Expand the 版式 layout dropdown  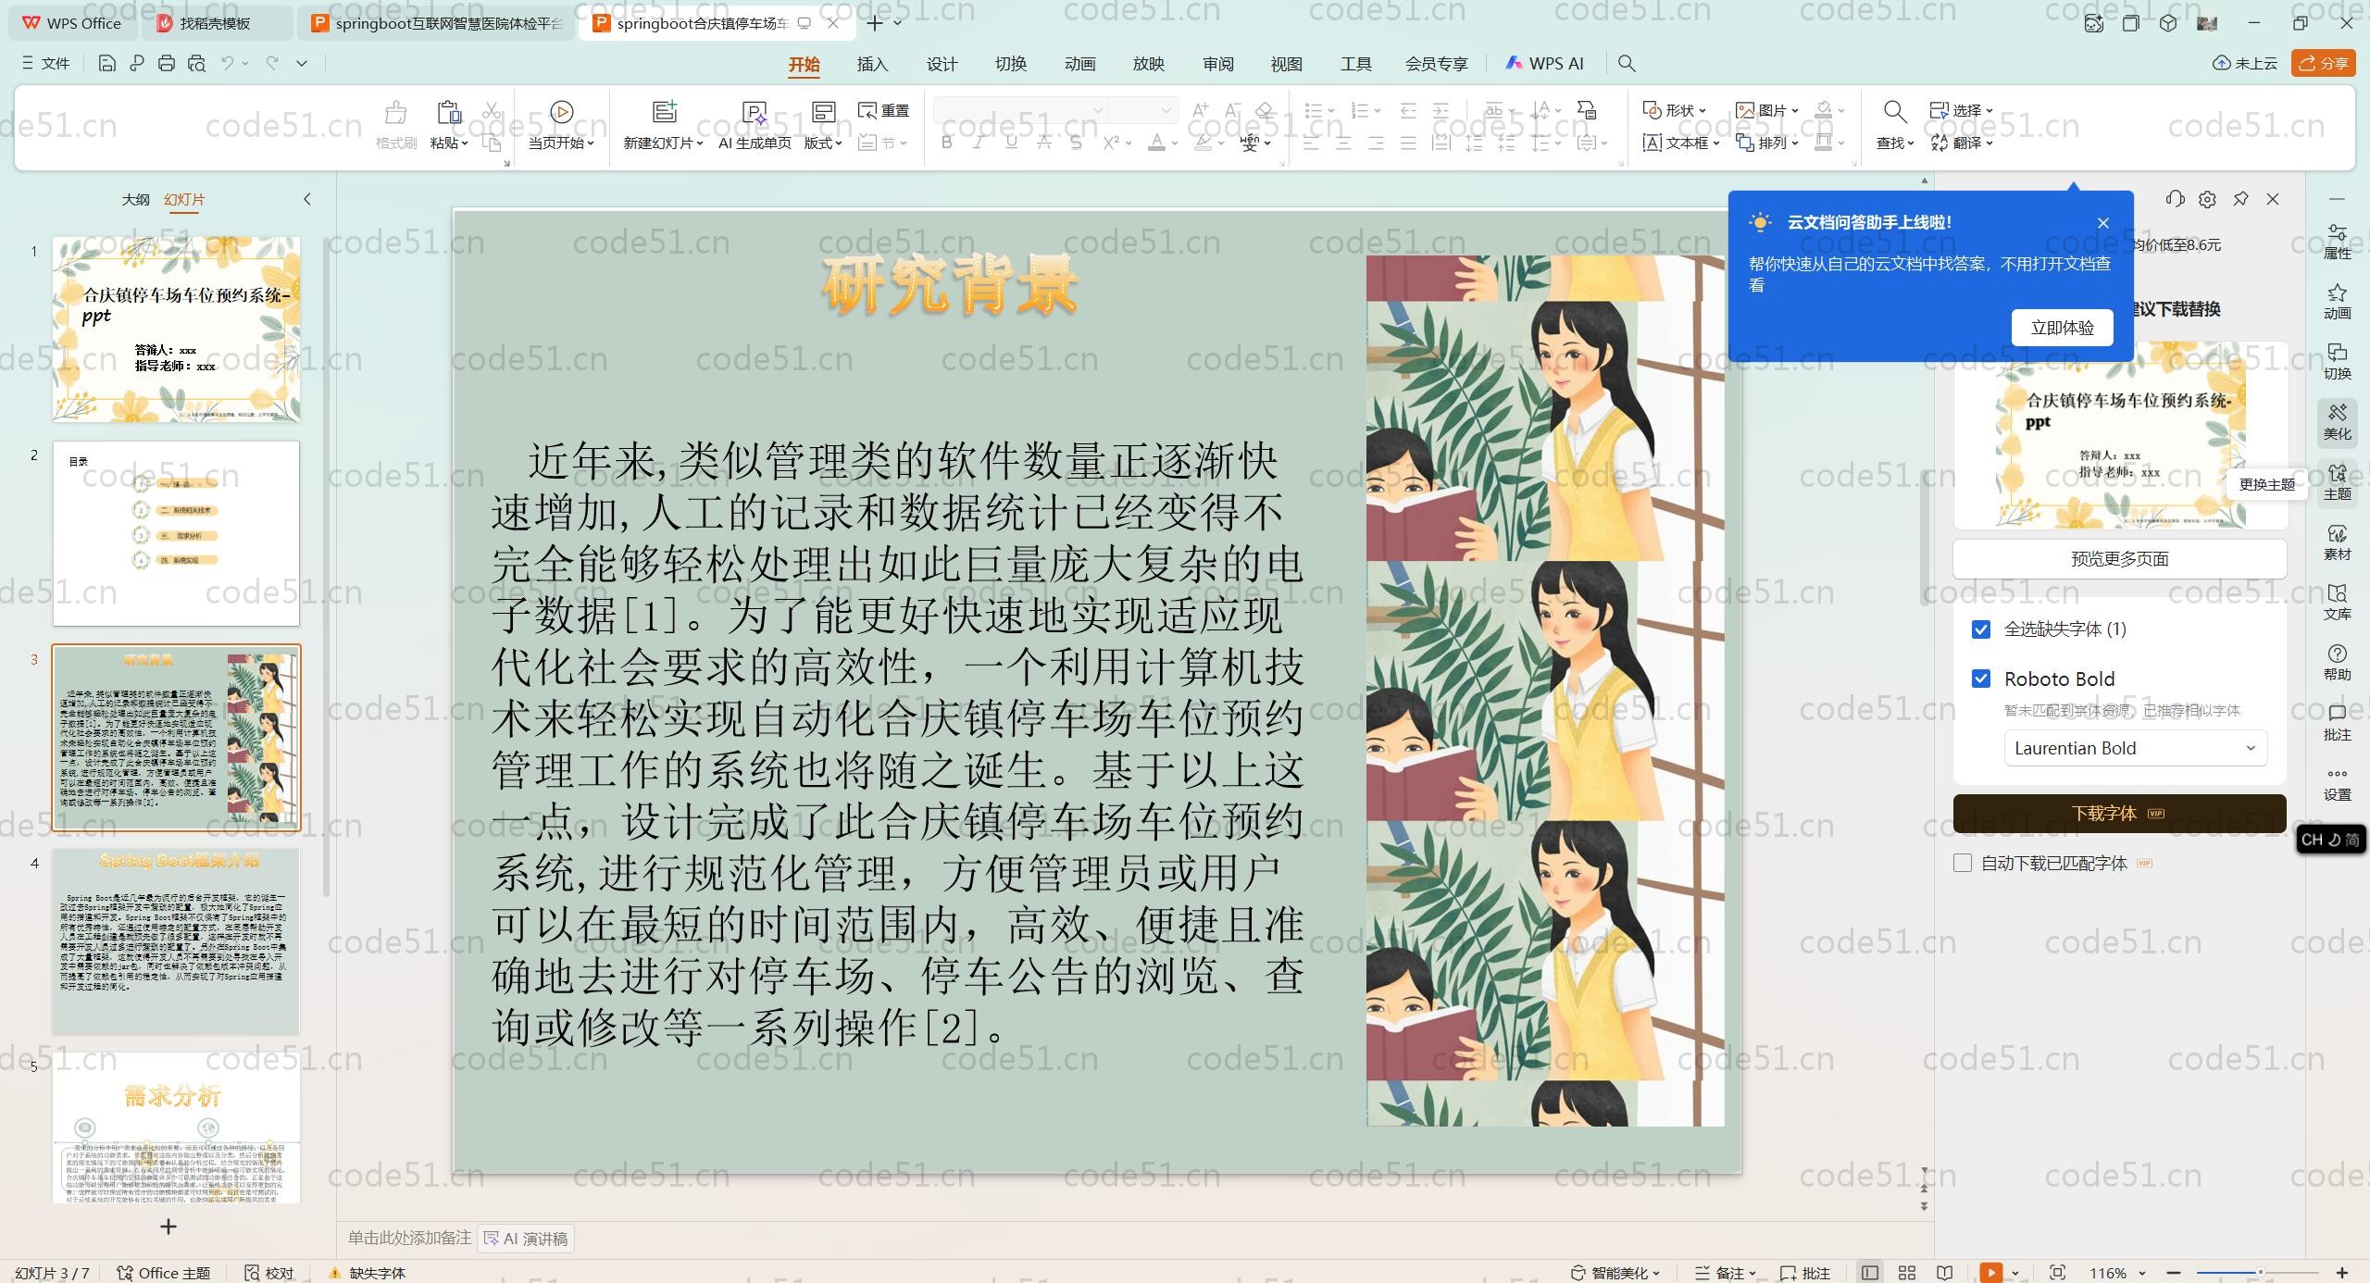(x=823, y=143)
